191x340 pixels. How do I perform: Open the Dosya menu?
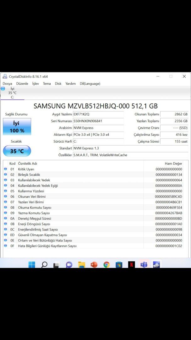click(7, 83)
